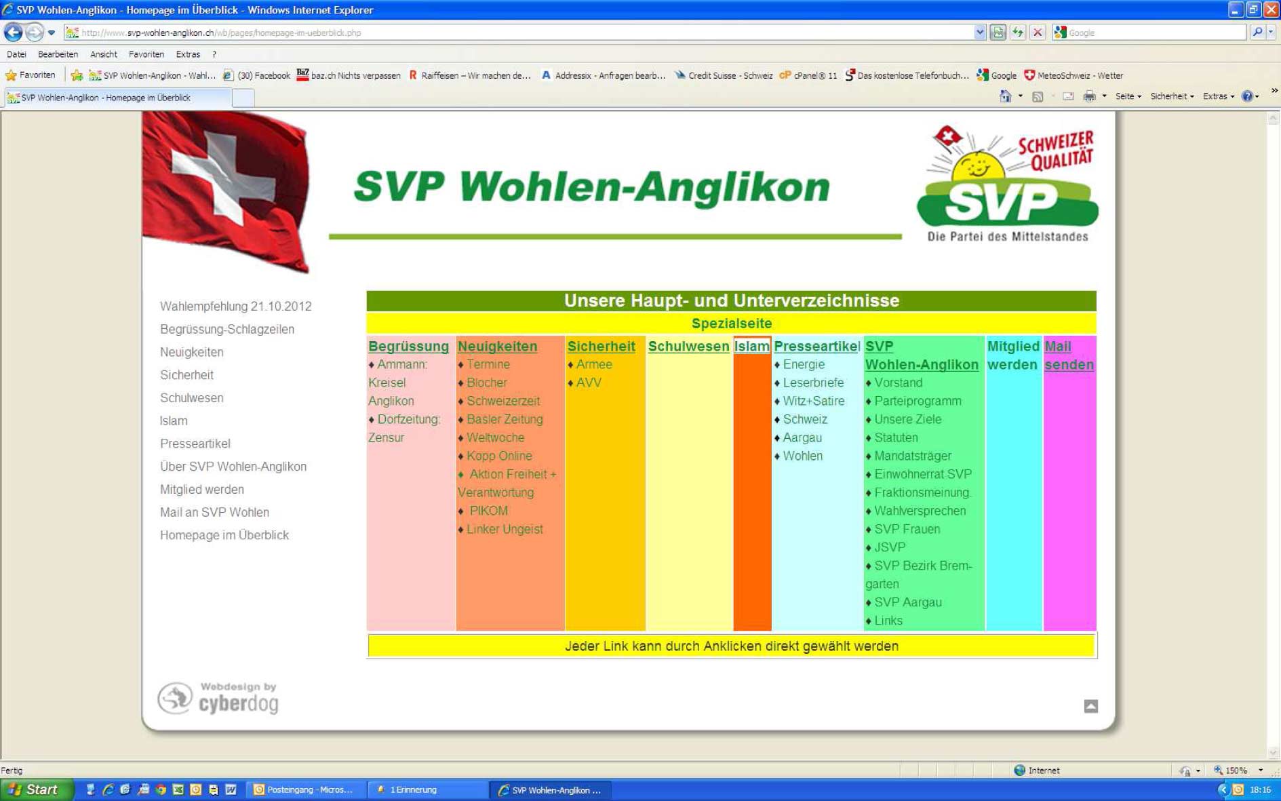This screenshot has height=801, width=1281.
Task: Open the Seite dropdown menu
Action: pos(1128,96)
